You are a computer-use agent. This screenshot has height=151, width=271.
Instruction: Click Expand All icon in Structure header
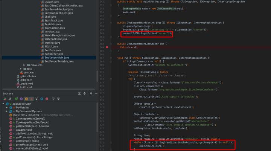click(79, 93)
